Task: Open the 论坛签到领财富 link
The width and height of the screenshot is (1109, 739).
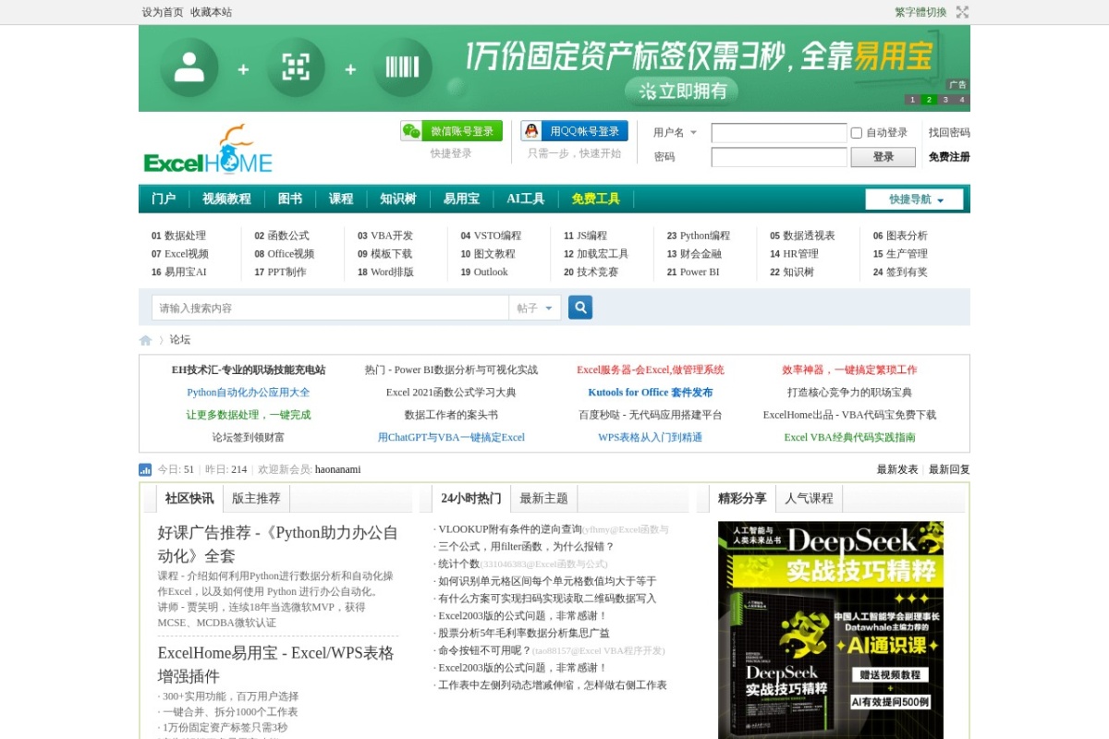Action: pyautogui.click(x=248, y=438)
